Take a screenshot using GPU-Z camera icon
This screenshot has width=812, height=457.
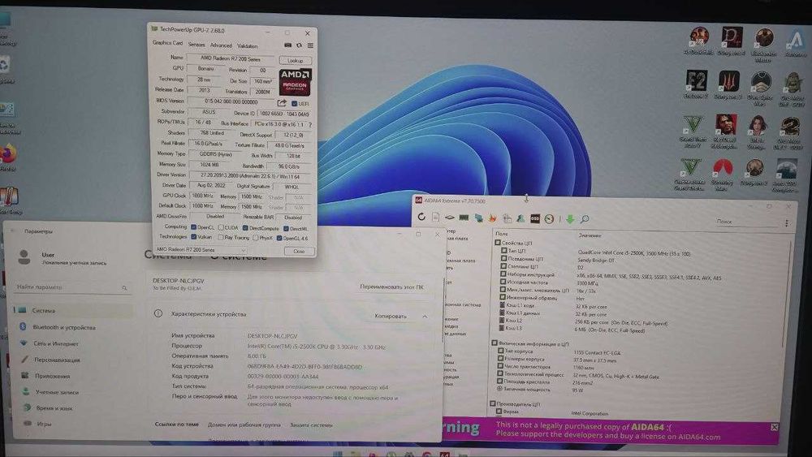pyautogui.click(x=288, y=45)
